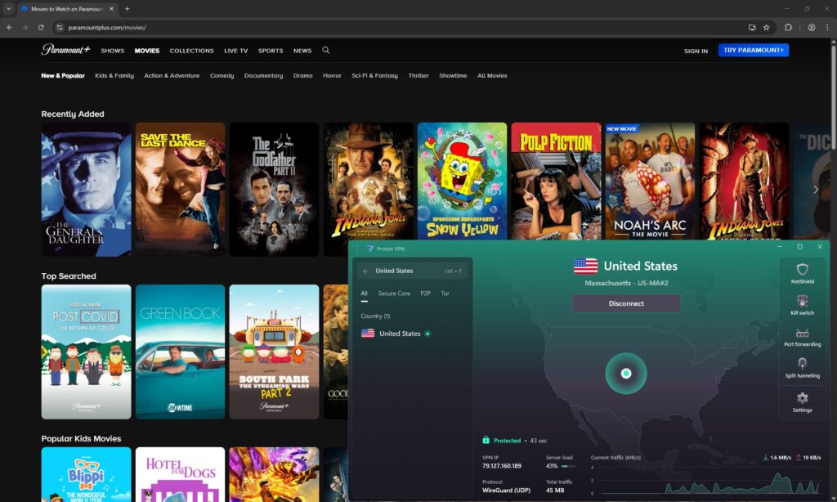This screenshot has height=502, width=837.
Task: Select Tor tab
Action: coord(445,294)
